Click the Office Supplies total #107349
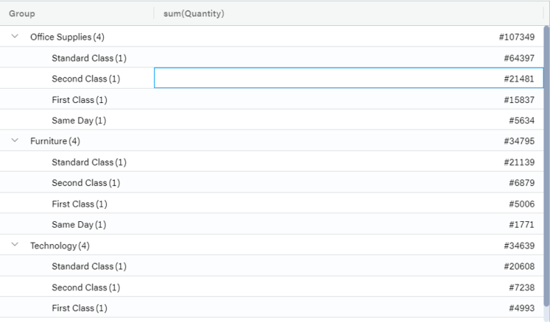Viewport: 550px width, 322px height. coord(516,37)
